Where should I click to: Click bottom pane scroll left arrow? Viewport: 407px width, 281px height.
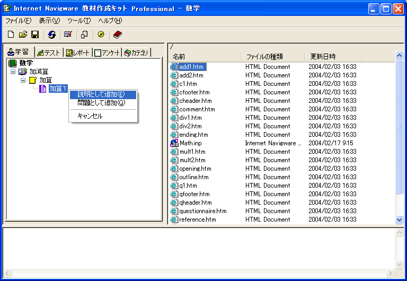(x=7, y=273)
